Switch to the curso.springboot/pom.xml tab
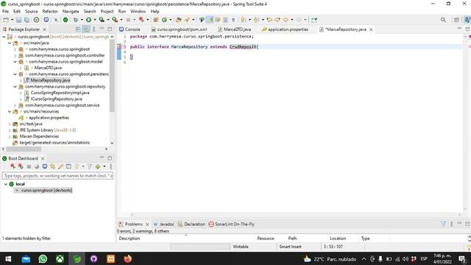The width and height of the screenshot is (471, 265). tap(179, 29)
